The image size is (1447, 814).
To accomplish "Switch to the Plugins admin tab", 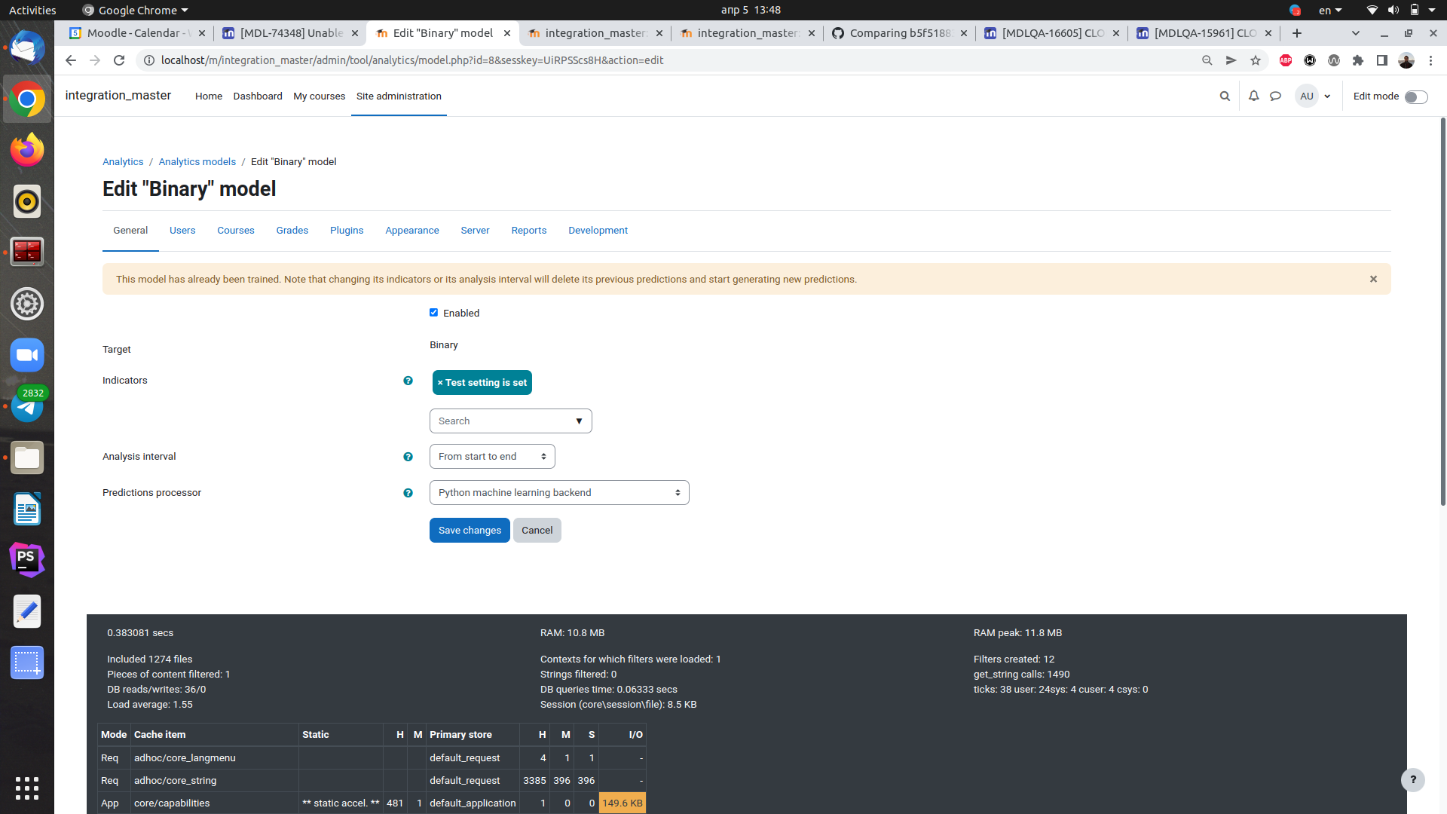I will [347, 231].
